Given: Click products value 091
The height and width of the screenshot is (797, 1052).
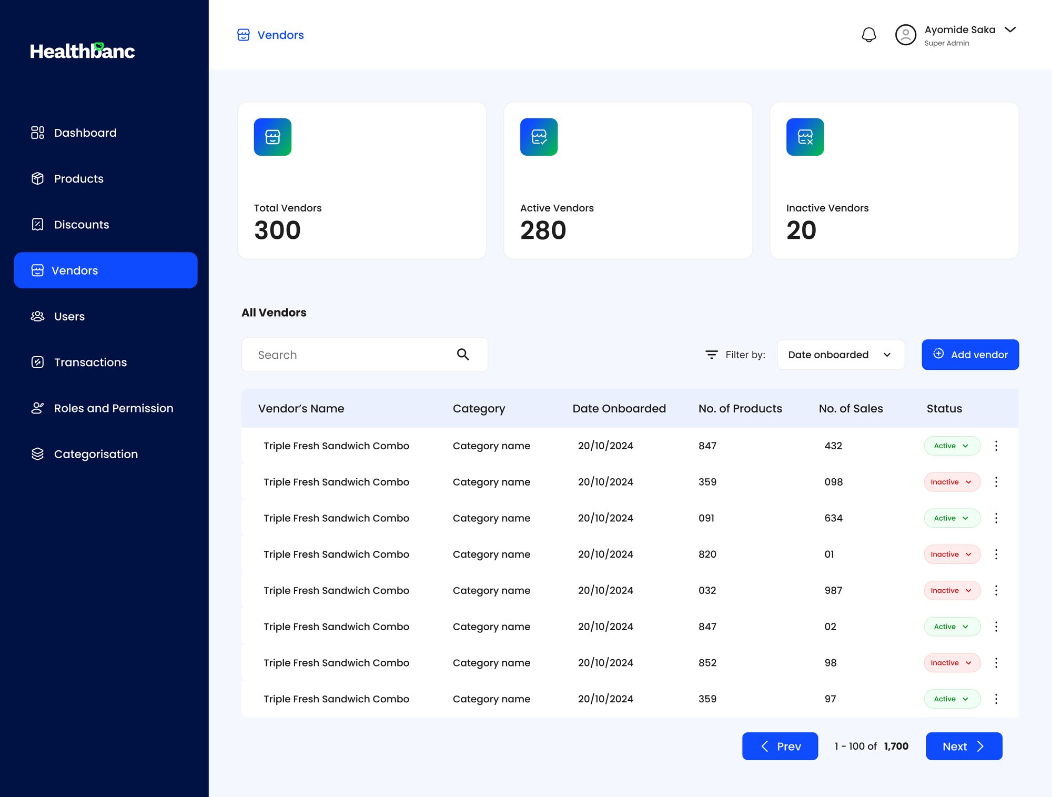Looking at the screenshot, I should tap(706, 518).
